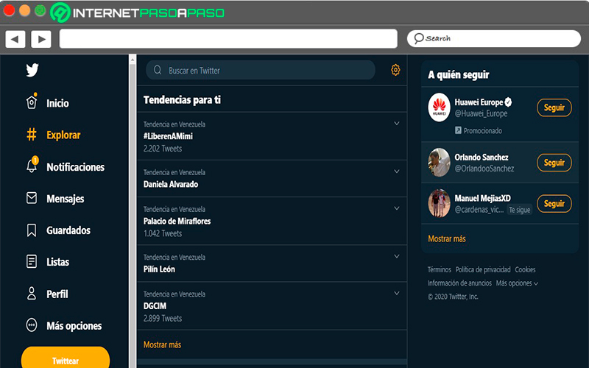Click the browser back arrow button

click(15, 39)
